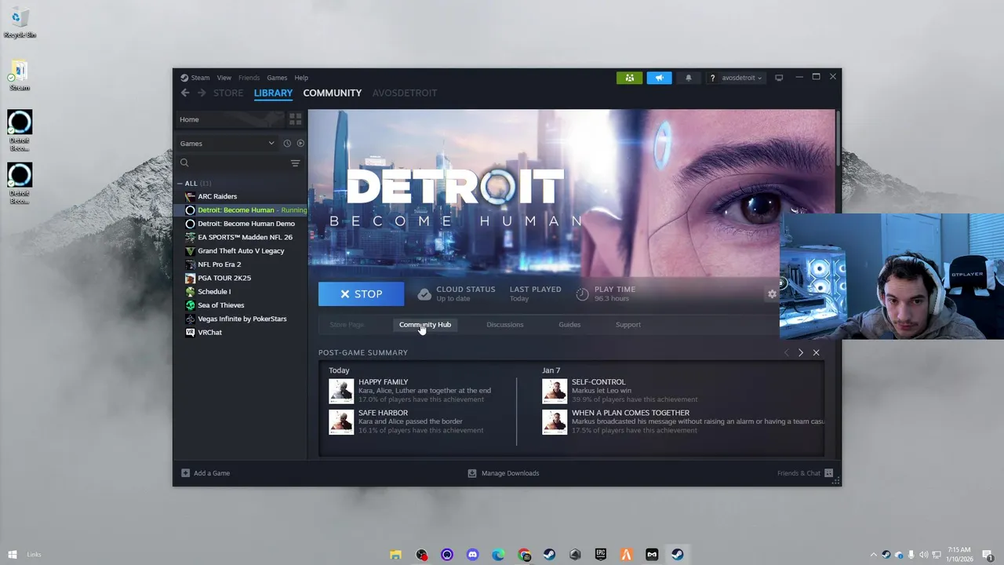This screenshot has height=565, width=1004.
Task: Open the Help menu
Action: [301, 78]
